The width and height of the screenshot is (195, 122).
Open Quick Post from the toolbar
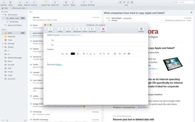click(55, 3)
